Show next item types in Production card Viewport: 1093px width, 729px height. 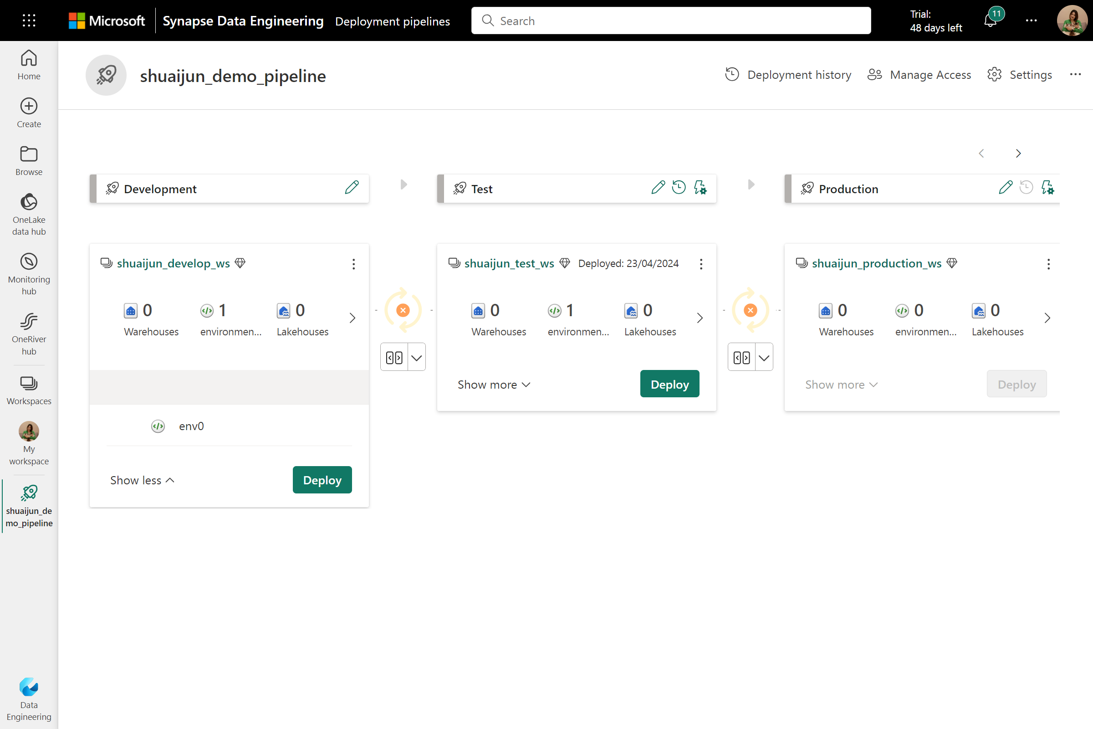tap(1047, 318)
